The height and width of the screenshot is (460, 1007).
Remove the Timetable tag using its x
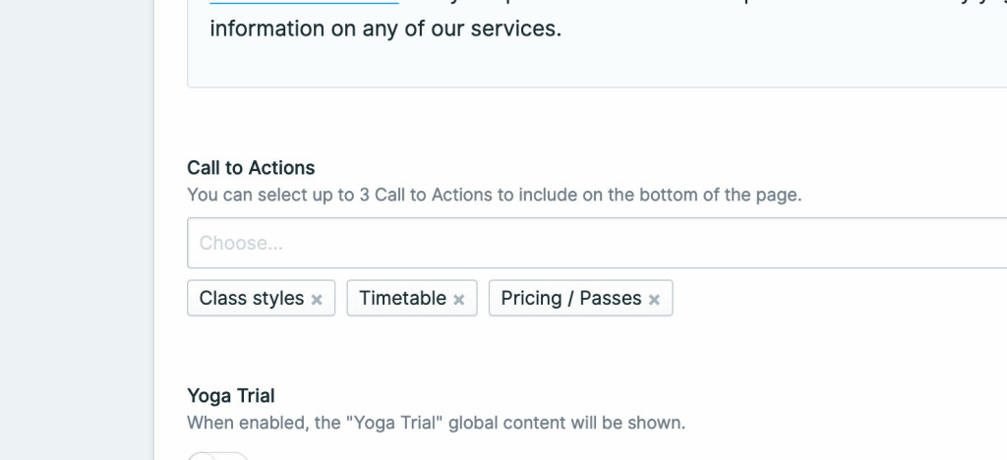[458, 300]
